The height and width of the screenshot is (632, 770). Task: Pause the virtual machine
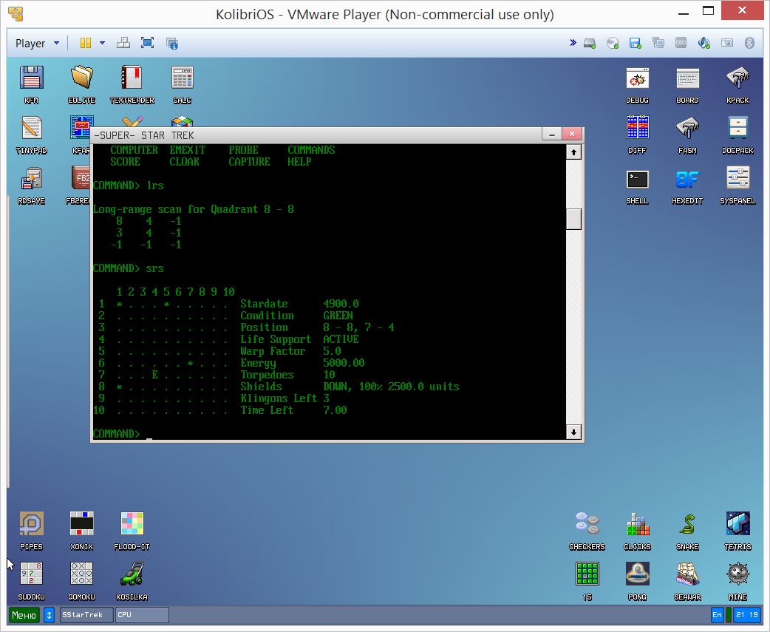[x=86, y=43]
